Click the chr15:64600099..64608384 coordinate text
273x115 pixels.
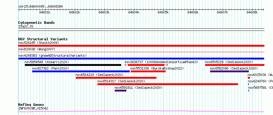tap(40, 7)
